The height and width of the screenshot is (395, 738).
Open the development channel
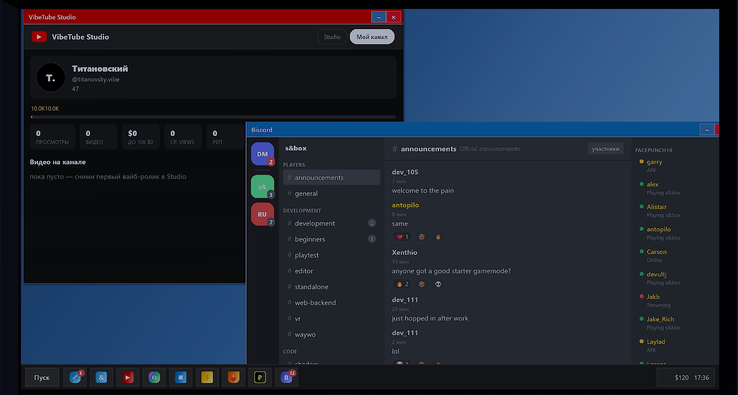(x=332, y=223)
